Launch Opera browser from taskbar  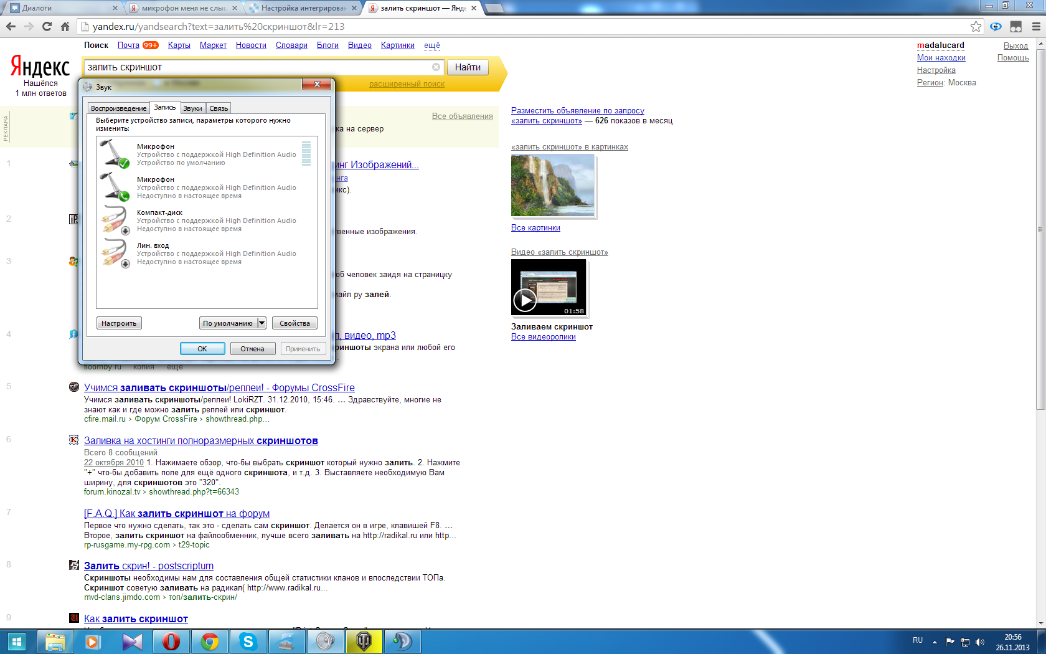coord(171,641)
